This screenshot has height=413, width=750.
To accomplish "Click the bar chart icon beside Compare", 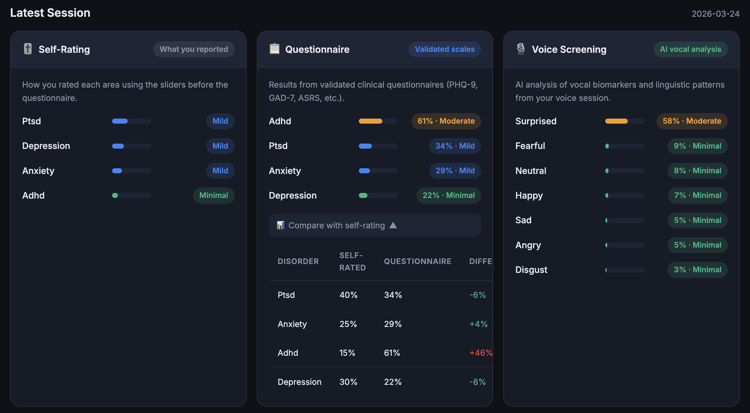I will tap(280, 225).
